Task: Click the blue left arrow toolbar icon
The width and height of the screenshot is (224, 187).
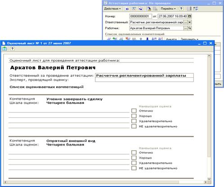Action: (127, 9)
